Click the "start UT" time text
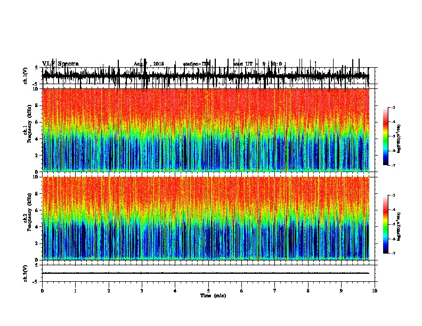The width and height of the screenshot is (422, 326). [244, 64]
